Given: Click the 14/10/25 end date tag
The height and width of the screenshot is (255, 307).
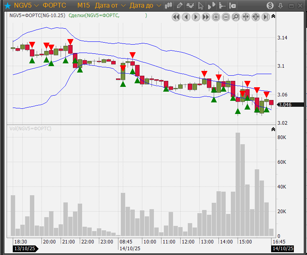Looking at the screenshot, I should (x=283, y=249).
